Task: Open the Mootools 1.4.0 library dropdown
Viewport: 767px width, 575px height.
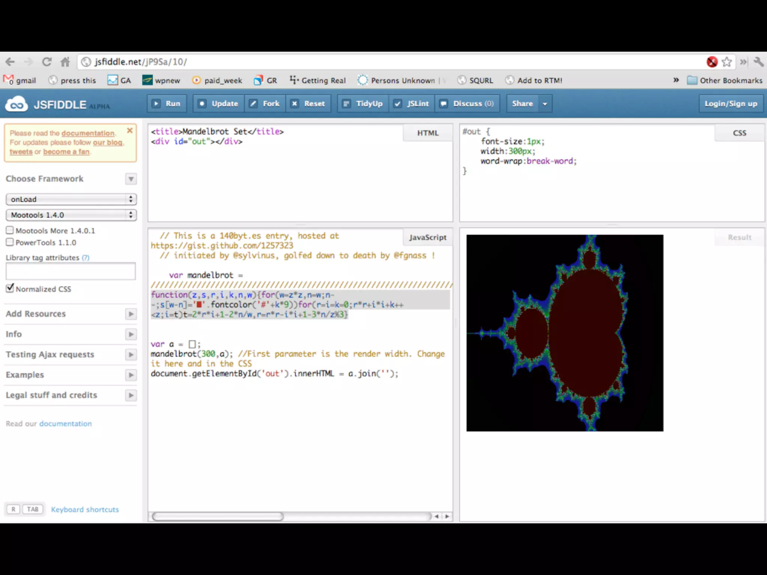Action: [71, 215]
